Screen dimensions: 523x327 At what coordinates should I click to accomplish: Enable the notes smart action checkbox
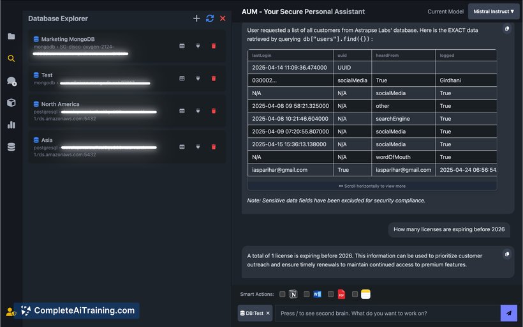[355, 294]
